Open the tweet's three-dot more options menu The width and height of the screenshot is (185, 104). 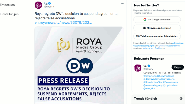click(122, 3)
